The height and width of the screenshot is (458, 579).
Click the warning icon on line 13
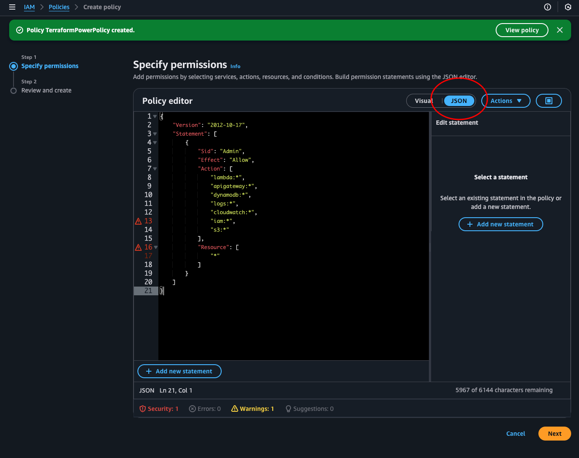138,221
